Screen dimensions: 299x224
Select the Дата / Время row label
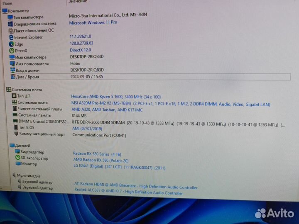[28, 77]
